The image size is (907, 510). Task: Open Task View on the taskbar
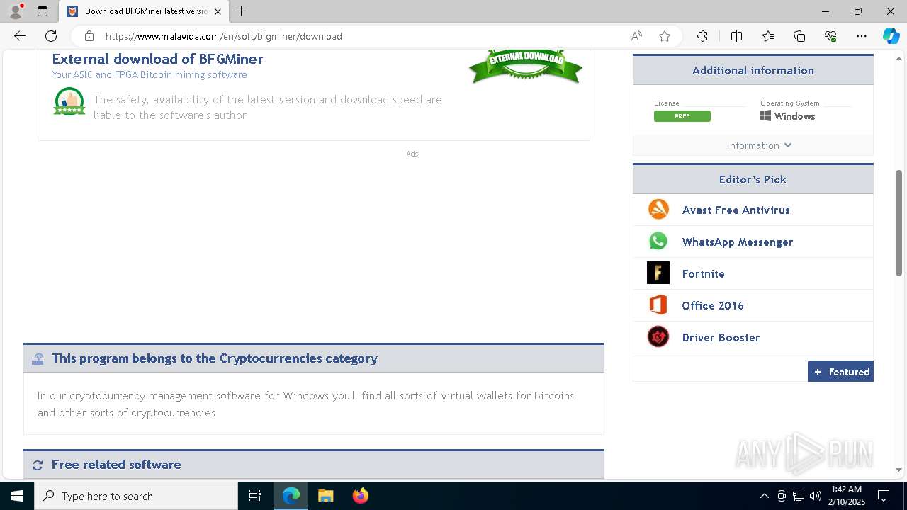point(255,496)
